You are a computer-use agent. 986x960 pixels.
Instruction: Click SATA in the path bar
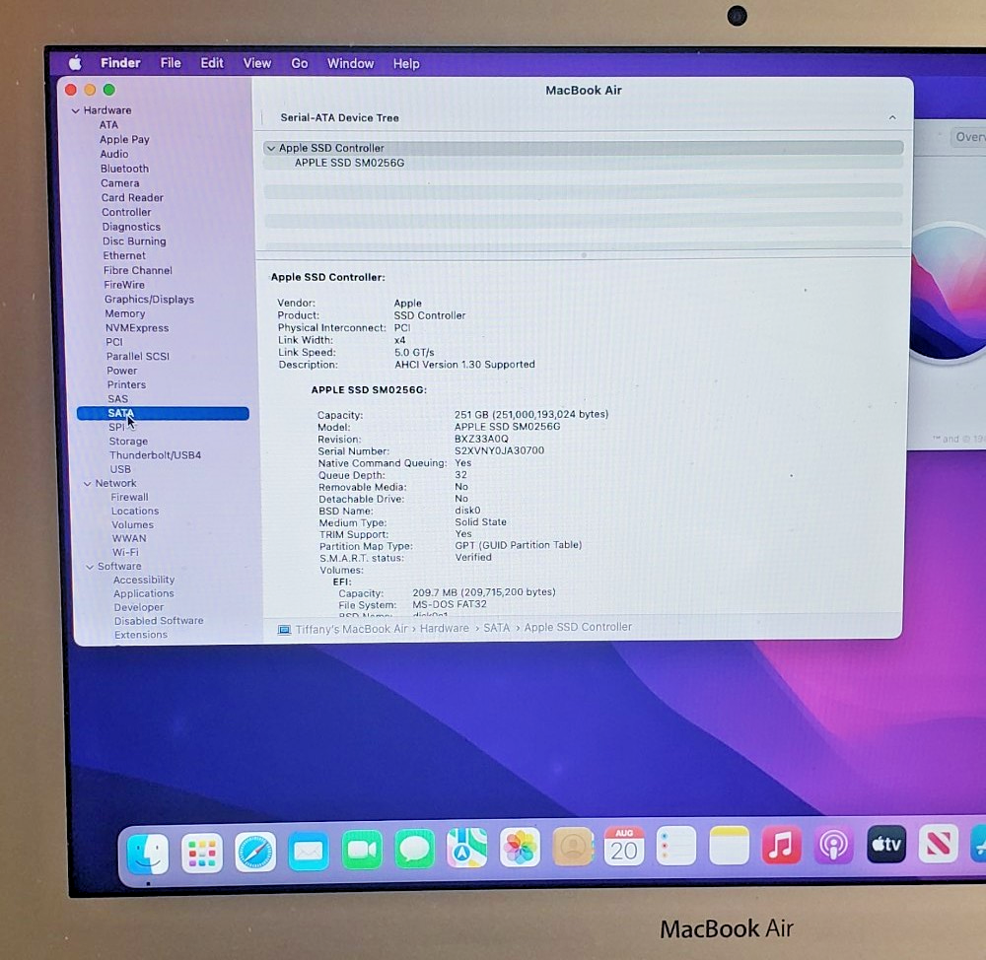pos(496,628)
